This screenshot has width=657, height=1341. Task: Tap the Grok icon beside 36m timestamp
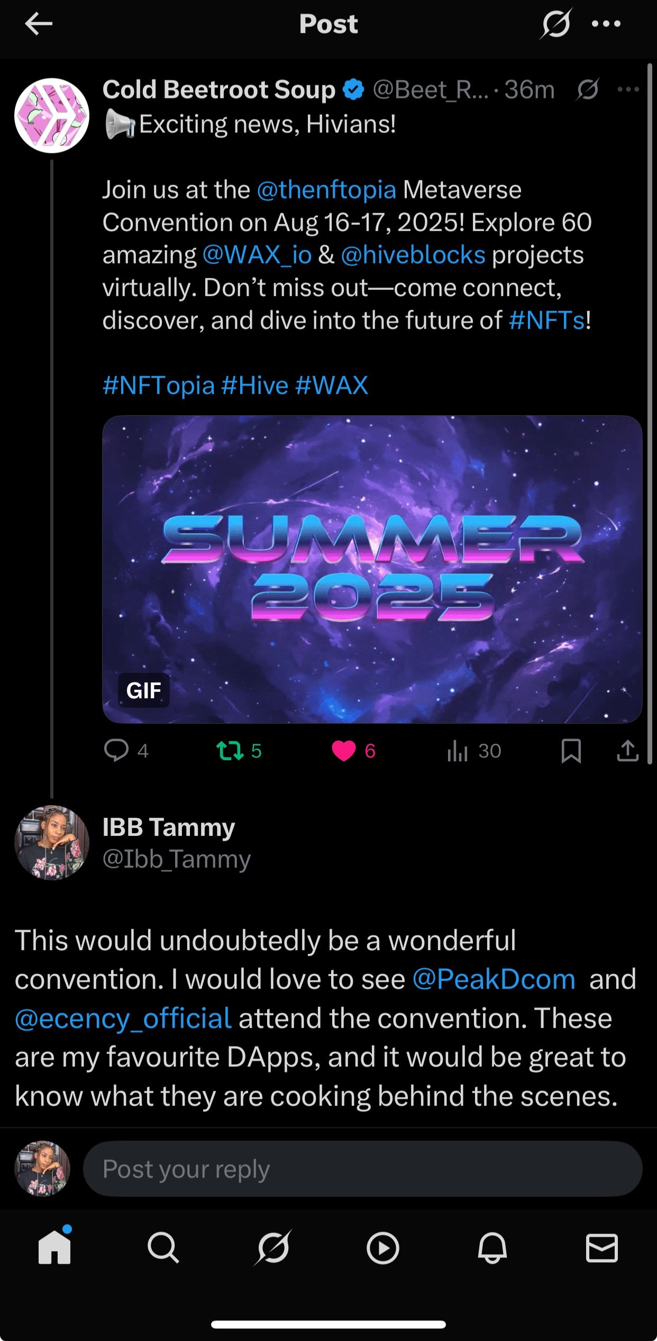click(x=588, y=89)
